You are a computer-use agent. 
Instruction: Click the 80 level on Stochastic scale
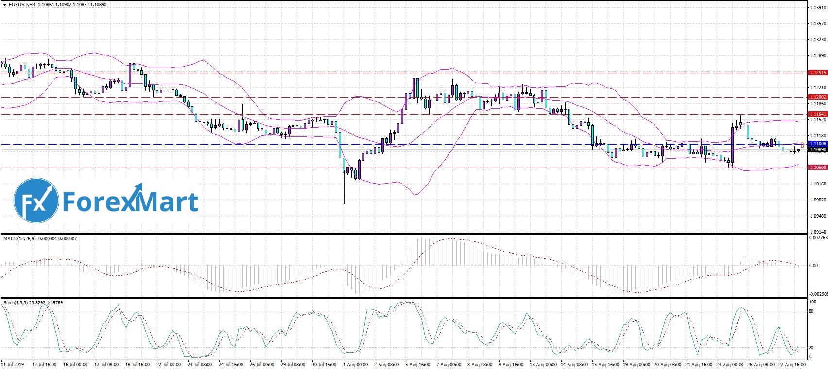click(811, 311)
